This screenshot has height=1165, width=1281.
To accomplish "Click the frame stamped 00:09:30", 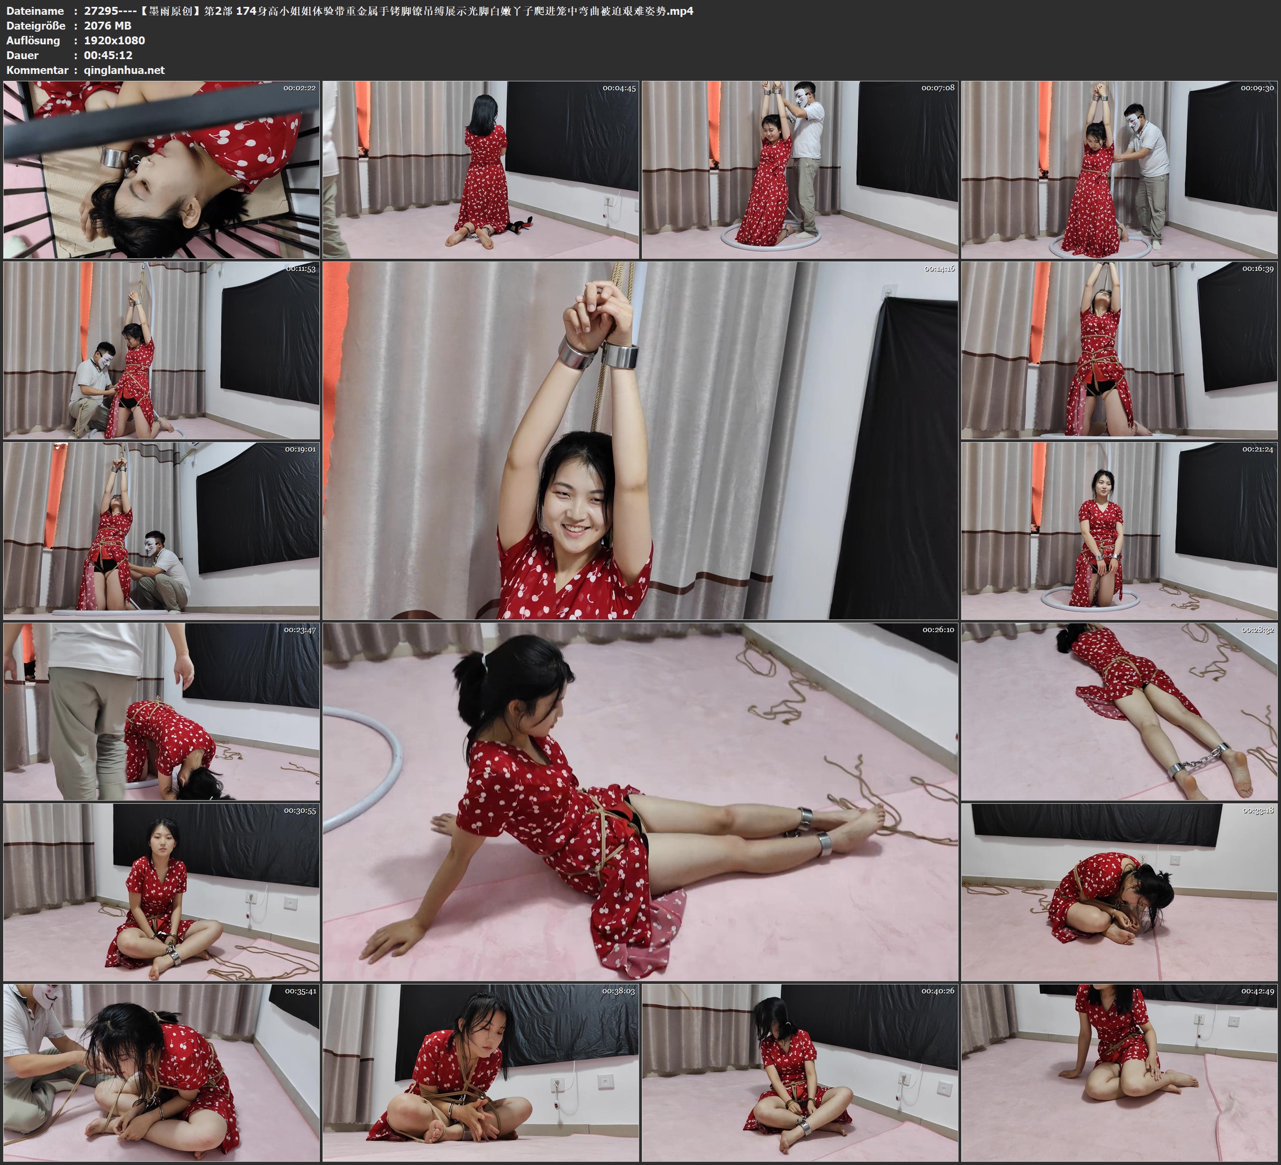I will pyautogui.click(x=1119, y=170).
